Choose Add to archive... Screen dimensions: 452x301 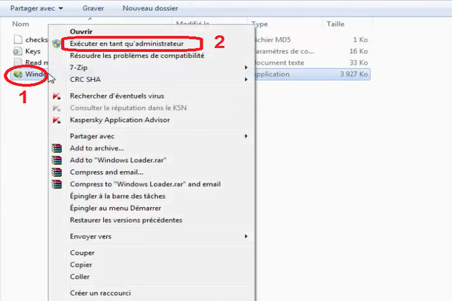(x=96, y=148)
